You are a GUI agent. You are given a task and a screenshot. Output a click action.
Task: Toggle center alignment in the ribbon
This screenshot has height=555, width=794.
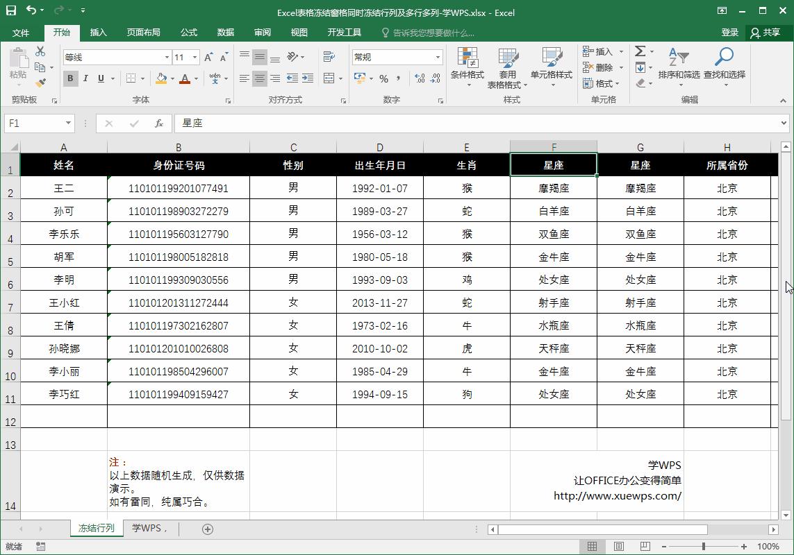260,78
